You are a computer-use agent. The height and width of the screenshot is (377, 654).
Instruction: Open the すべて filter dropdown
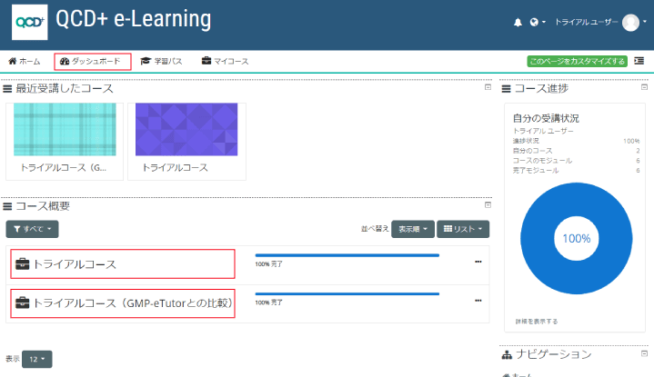tap(33, 229)
